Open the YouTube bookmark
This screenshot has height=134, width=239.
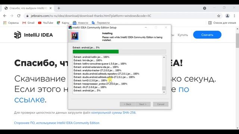coord(46,23)
